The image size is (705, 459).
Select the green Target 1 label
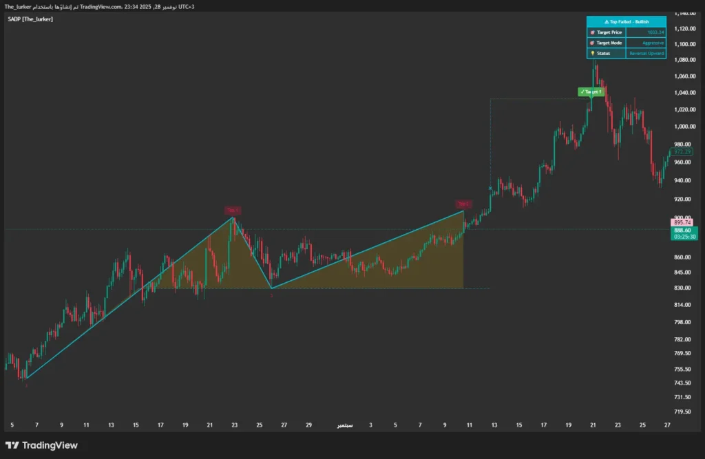[591, 92]
